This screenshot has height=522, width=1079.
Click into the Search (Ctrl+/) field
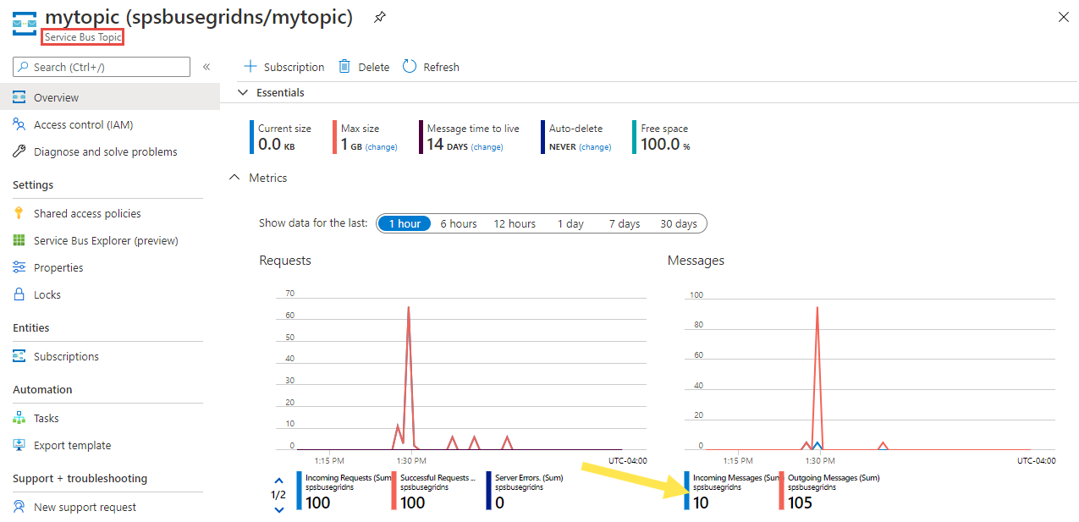tap(102, 67)
